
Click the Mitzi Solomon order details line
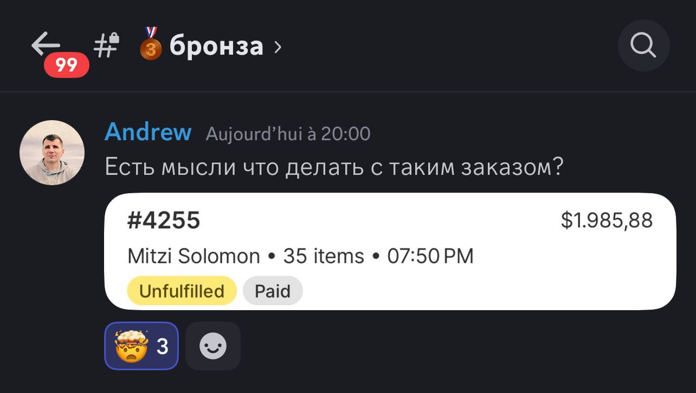click(300, 256)
